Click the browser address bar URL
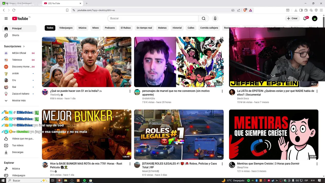 [96, 10]
